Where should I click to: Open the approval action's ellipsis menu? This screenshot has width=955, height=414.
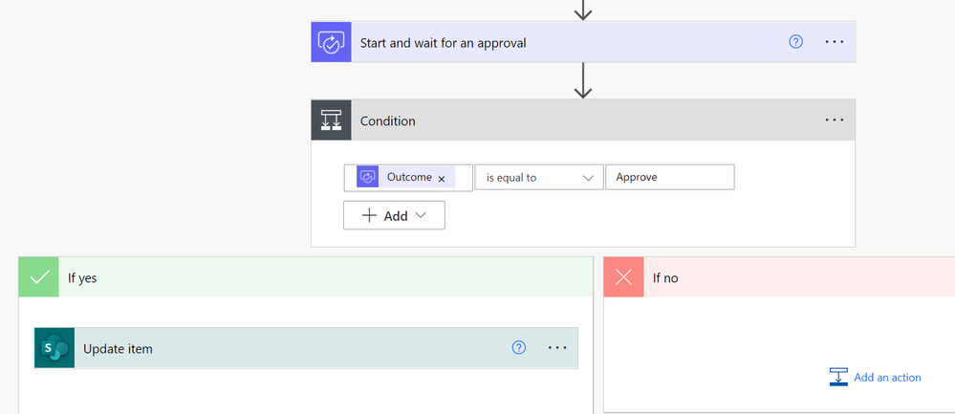point(834,43)
